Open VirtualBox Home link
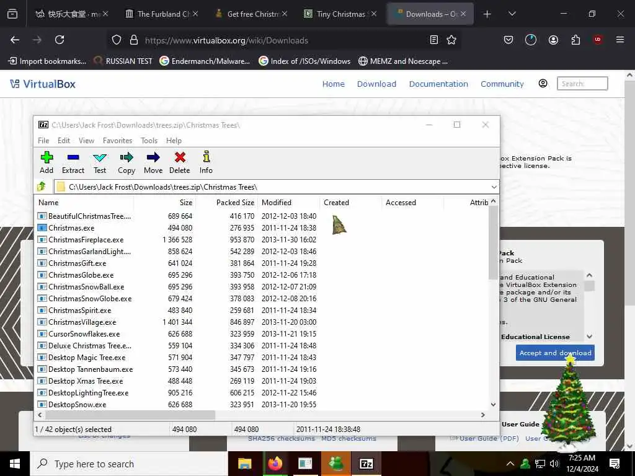Viewport: 635px width, 476px height. 333,84
